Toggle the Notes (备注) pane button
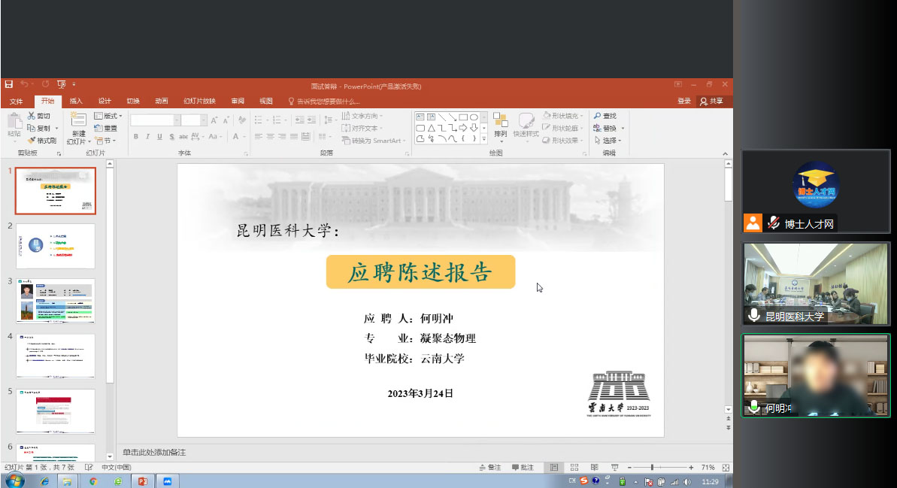The image size is (897, 488). [490, 468]
